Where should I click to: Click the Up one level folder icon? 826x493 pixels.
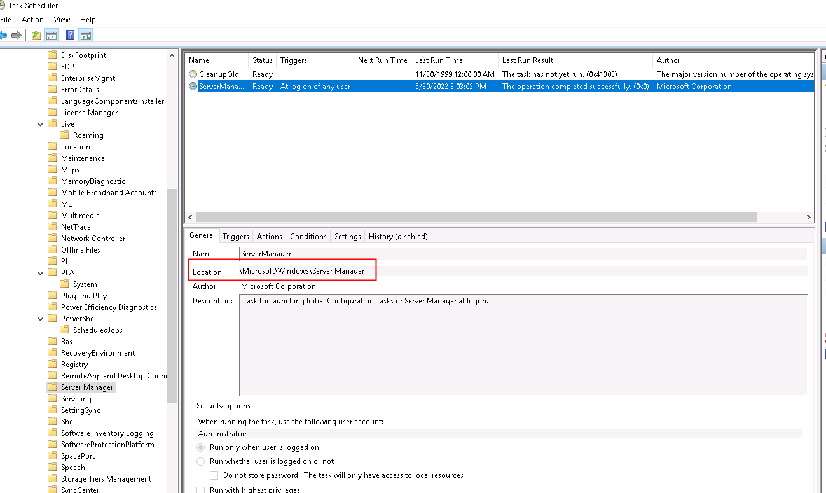36,35
